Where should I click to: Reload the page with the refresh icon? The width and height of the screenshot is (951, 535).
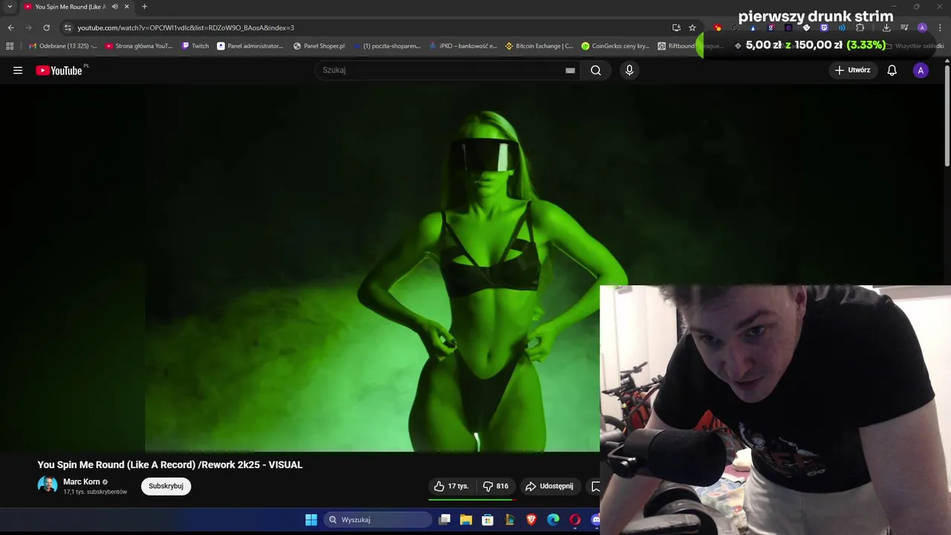(46, 27)
